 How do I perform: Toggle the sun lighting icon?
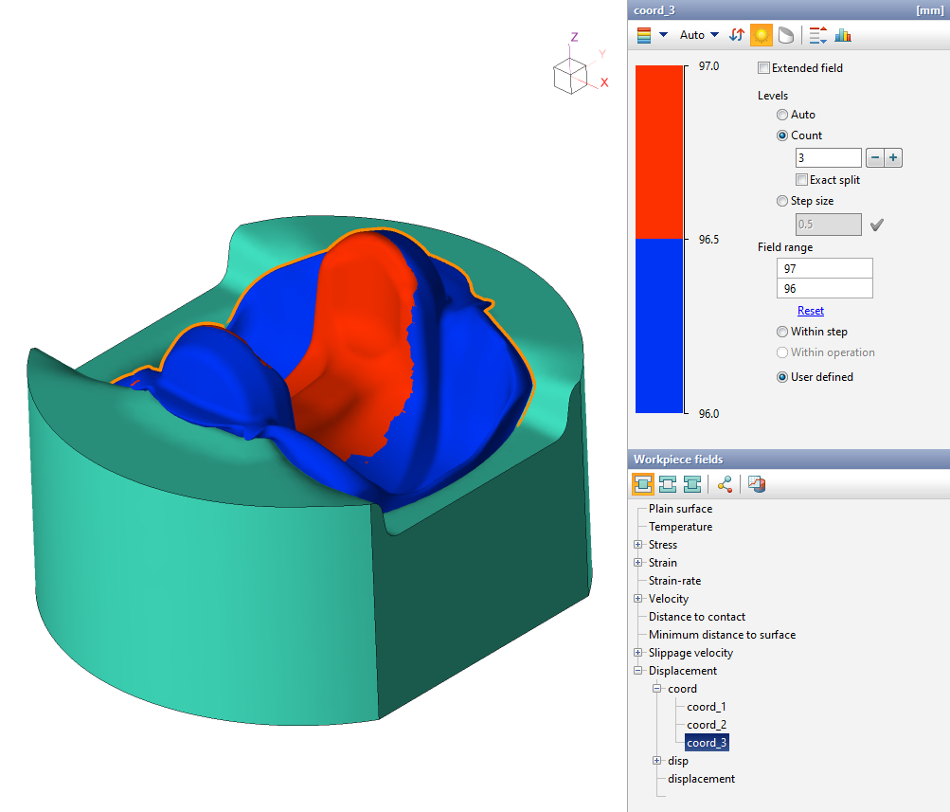point(762,35)
